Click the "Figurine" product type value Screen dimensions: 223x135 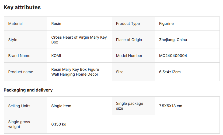166,23
